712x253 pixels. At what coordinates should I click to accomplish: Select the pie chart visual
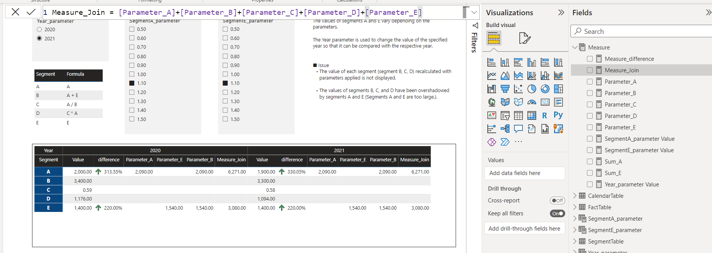[532, 89]
